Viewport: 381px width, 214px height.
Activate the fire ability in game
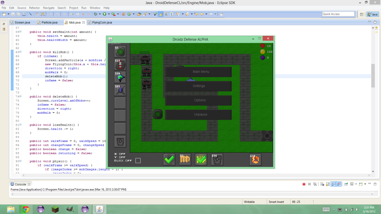(x=255, y=159)
